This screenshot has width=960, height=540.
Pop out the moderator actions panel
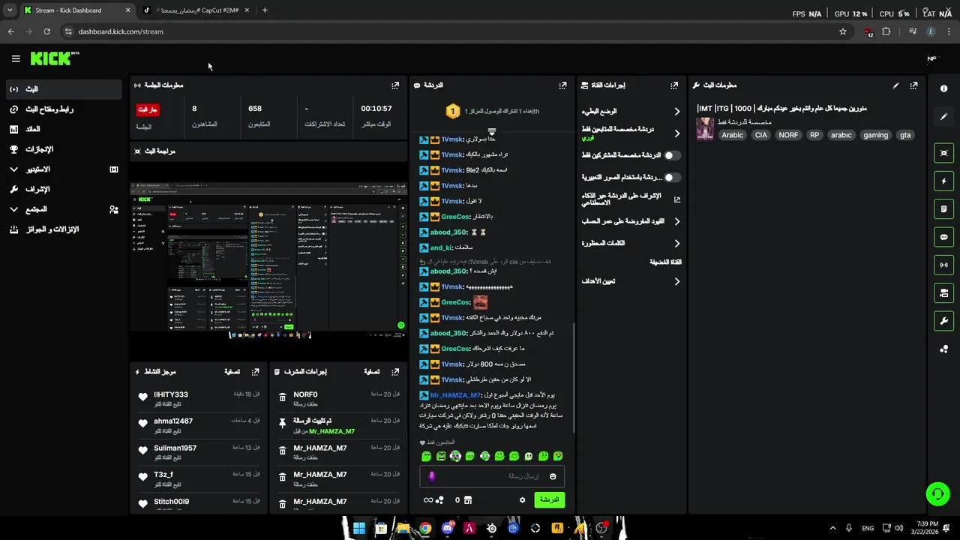tap(395, 371)
